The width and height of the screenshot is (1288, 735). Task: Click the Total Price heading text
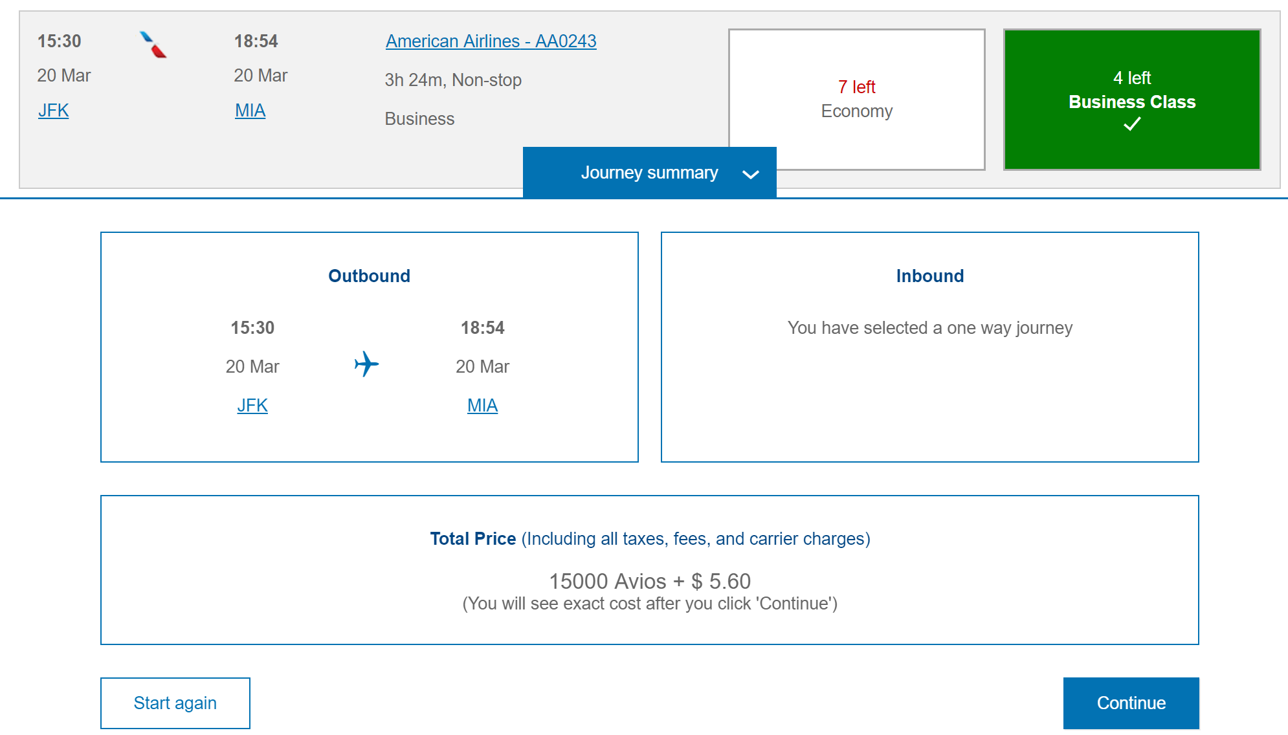tap(473, 539)
